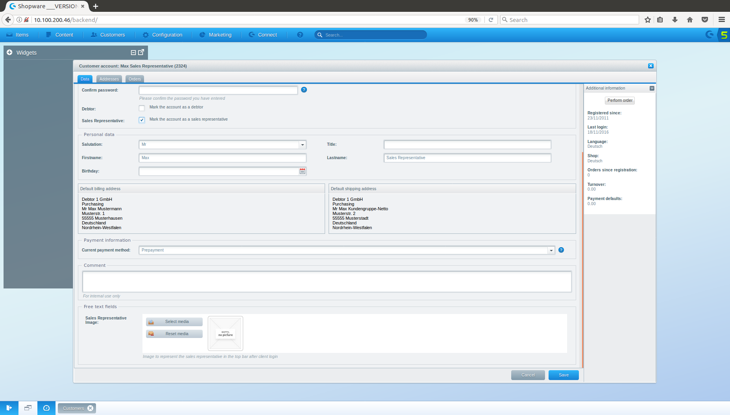Switch to the Addresses tab
The width and height of the screenshot is (730, 415).
109,79
